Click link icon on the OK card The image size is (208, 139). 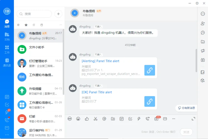(x=150, y=101)
